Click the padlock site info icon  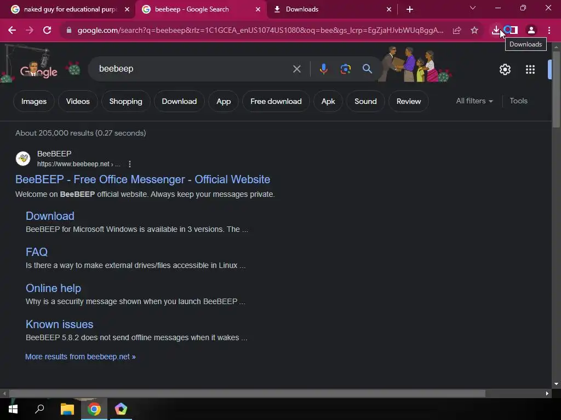point(69,31)
